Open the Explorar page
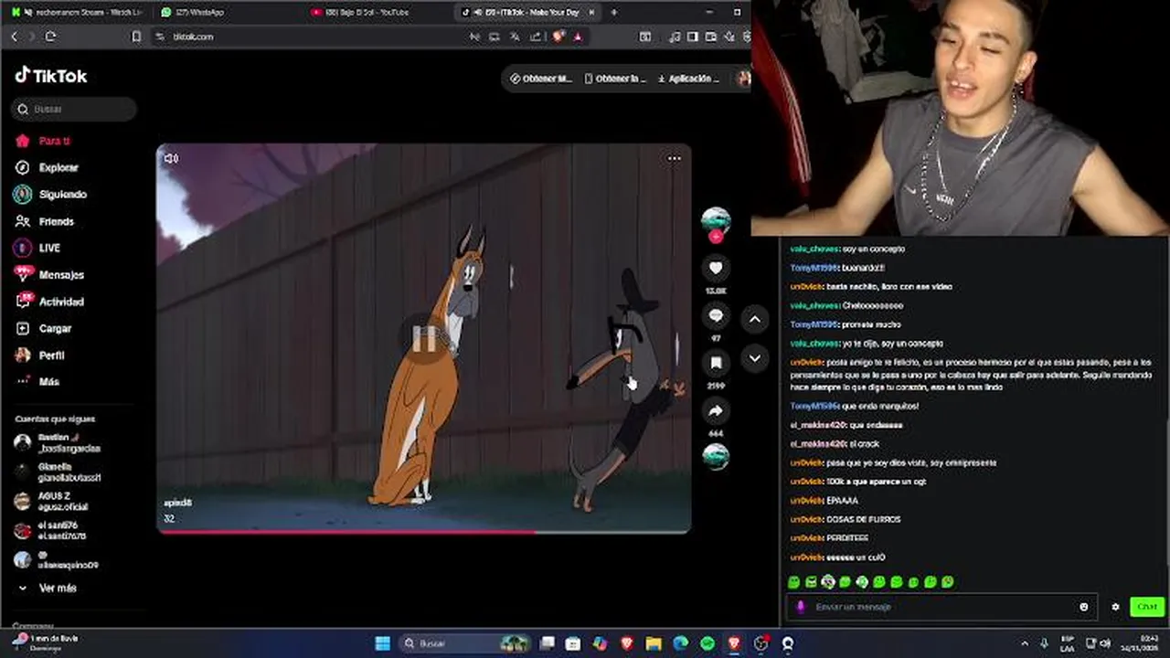This screenshot has height=658, width=1170. tap(47, 167)
